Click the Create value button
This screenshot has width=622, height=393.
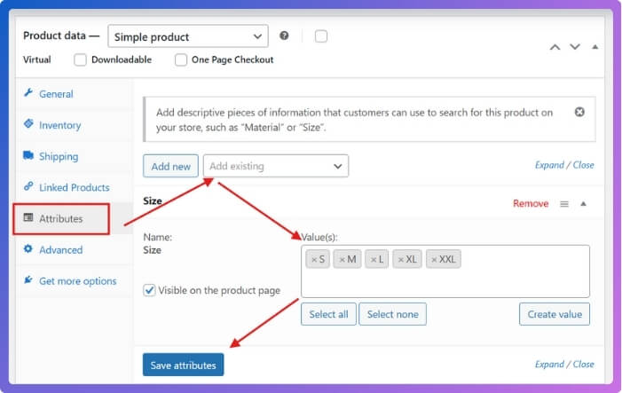tap(555, 314)
